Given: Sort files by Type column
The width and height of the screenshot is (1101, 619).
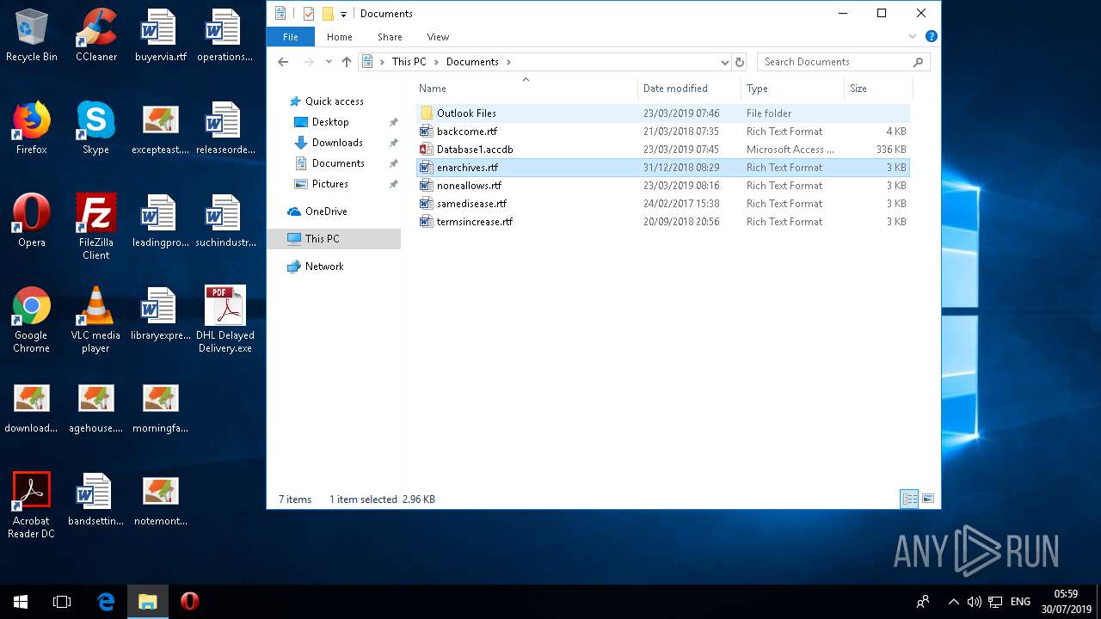Looking at the screenshot, I should 792,89.
